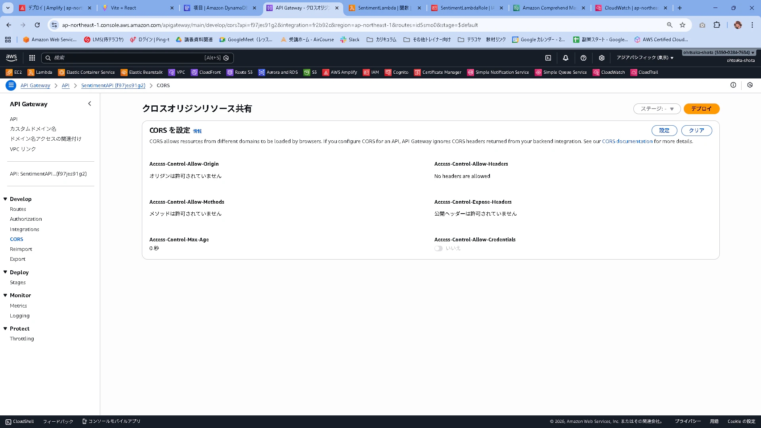Screen dimensions: 761x428
Task: Click the 設定 configure button for CORS
Action: pyautogui.click(x=664, y=131)
